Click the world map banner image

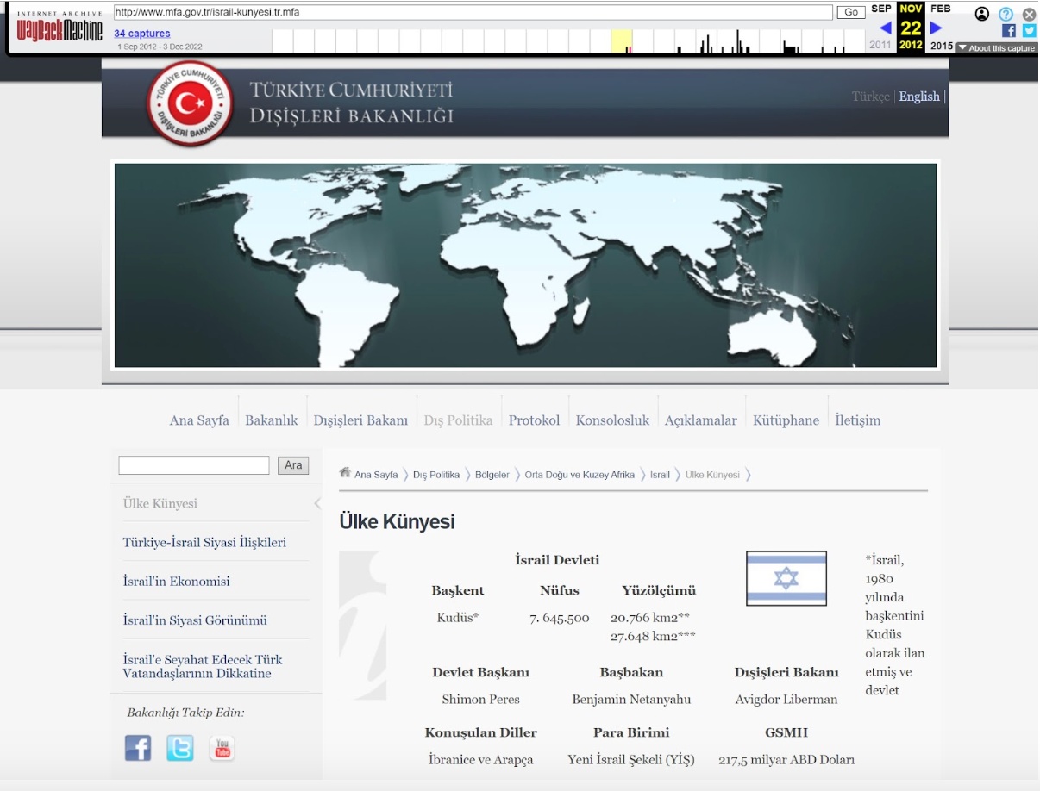(x=525, y=265)
